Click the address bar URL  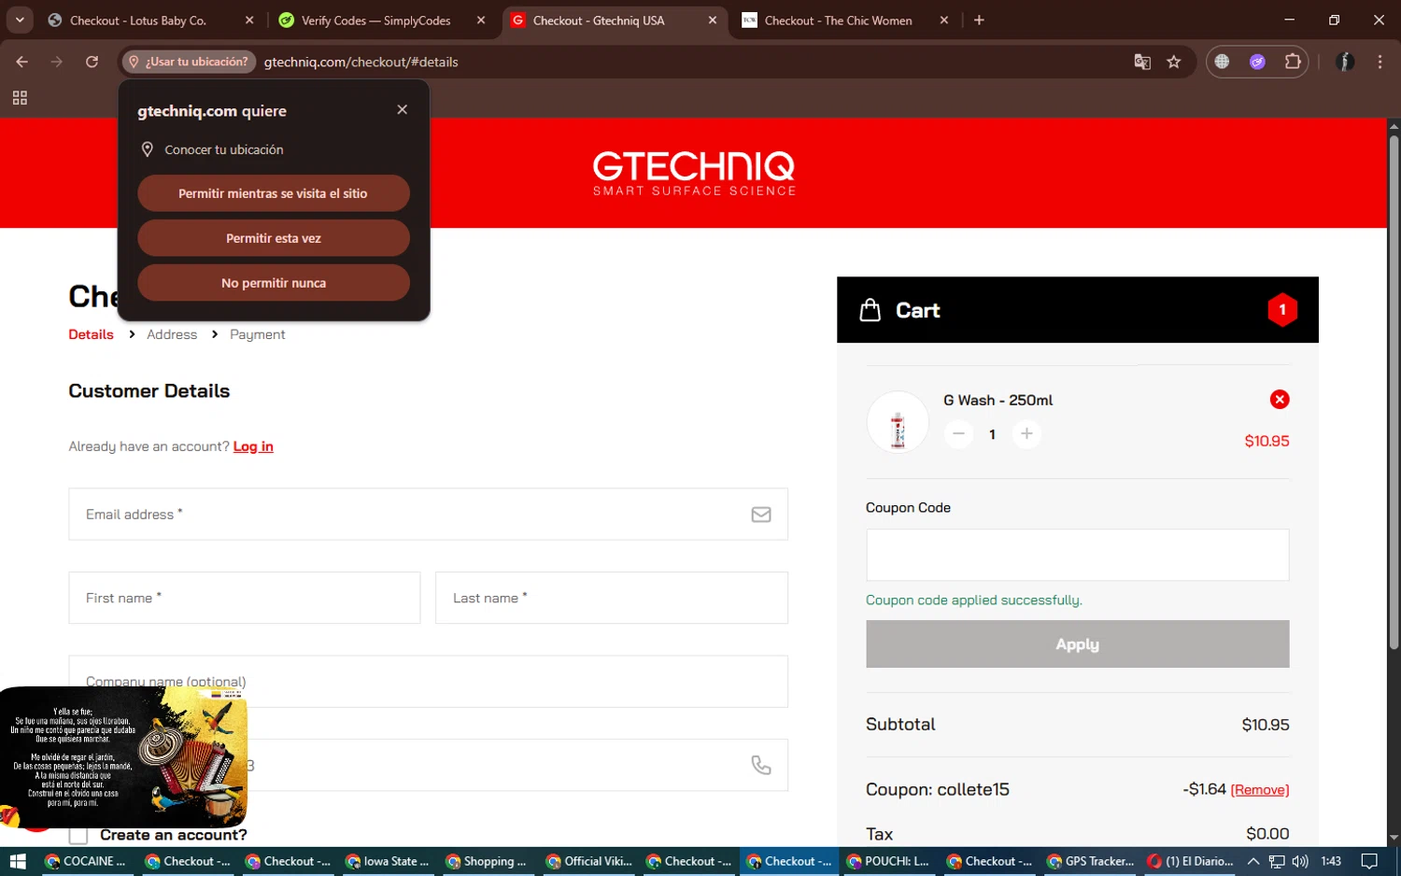point(361,62)
